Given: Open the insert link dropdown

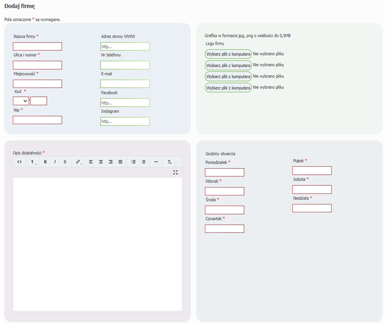Looking at the screenshot, I should (78, 161).
